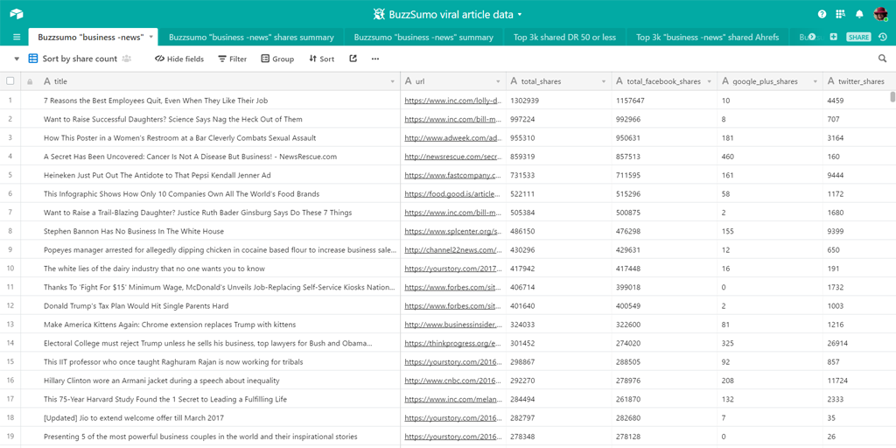Image resolution: width=896 pixels, height=448 pixels.
Task: Open the title column dropdown arrow
Action: [393, 81]
